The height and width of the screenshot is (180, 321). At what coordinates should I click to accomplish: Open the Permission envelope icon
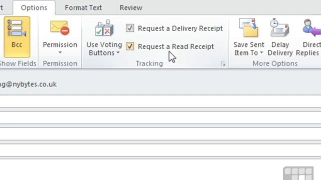click(60, 28)
